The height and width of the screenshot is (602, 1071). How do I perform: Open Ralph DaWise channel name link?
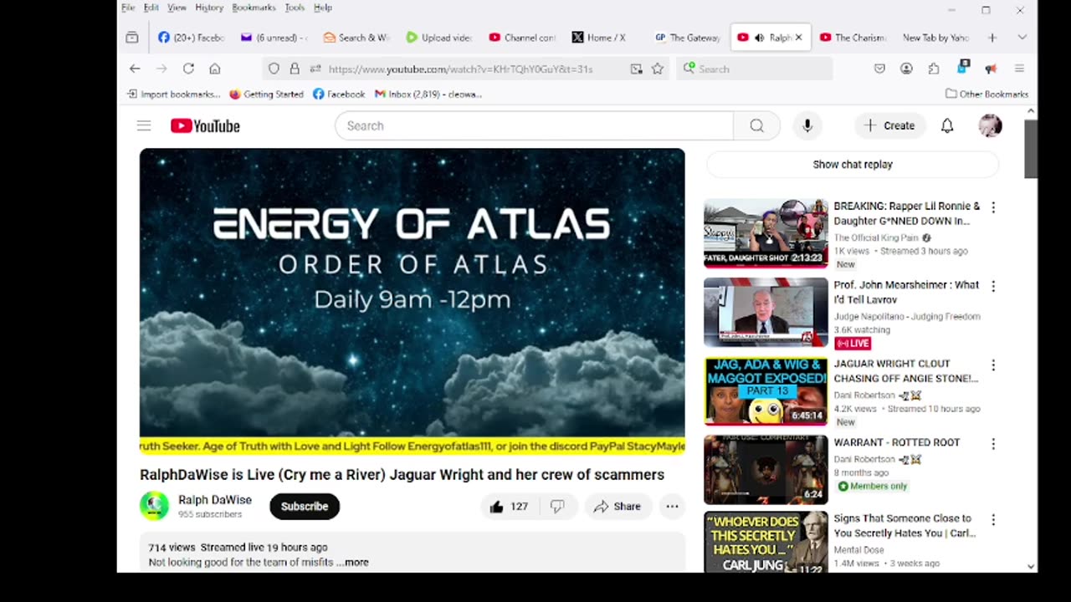click(215, 500)
